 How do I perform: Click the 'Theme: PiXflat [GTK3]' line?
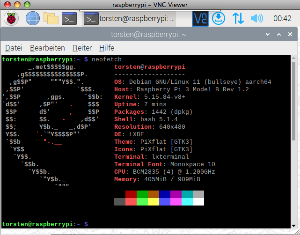coord(154,142)
